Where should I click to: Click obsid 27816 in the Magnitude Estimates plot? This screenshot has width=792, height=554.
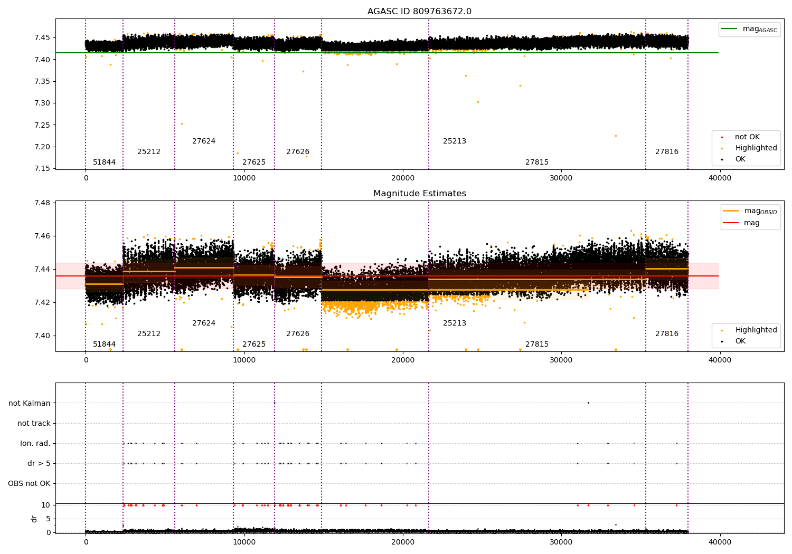point(667,334)
